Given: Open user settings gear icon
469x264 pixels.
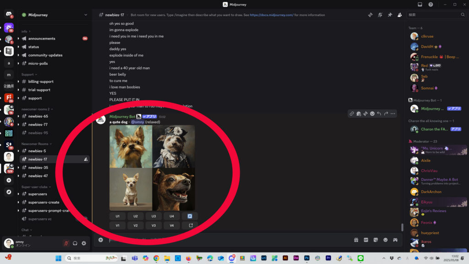Looking at the screenshot, I should pos(84,243).
